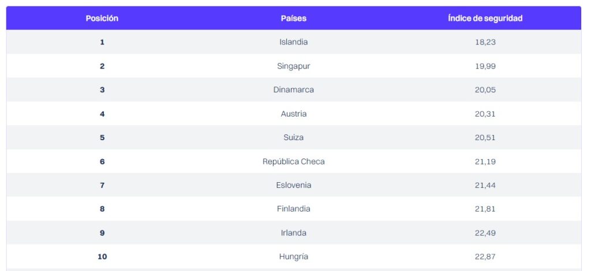Click the 18,23 index value
This screenshot has width=591, height=271.
[x=485, y=42]
